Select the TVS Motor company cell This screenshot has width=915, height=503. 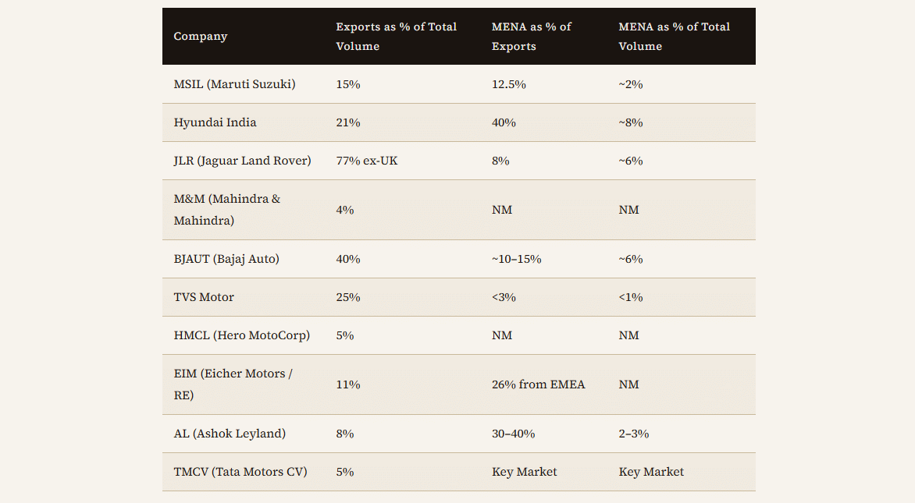point(204,297)
